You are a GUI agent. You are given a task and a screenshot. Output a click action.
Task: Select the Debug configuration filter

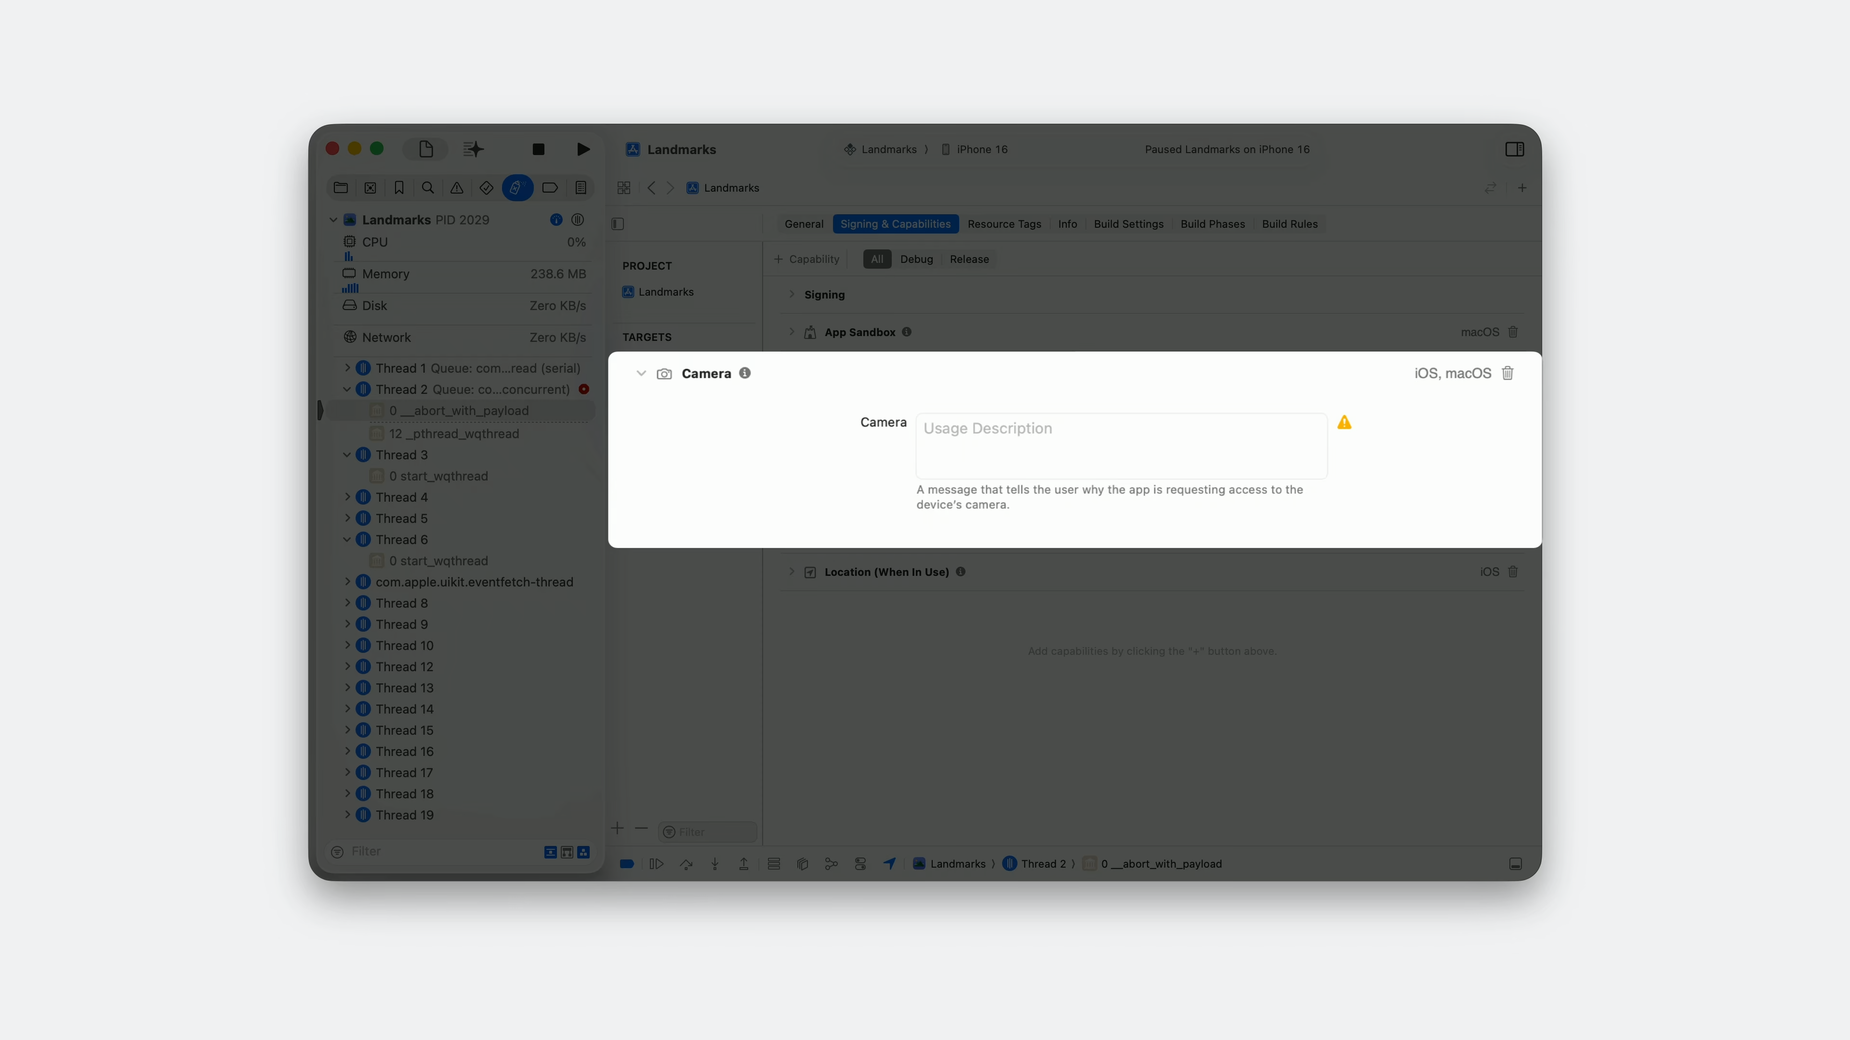click(916, 259)
